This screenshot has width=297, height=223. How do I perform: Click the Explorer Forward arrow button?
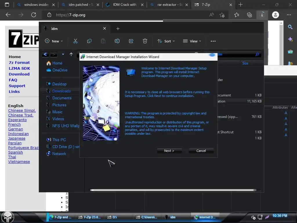point(54,54)
